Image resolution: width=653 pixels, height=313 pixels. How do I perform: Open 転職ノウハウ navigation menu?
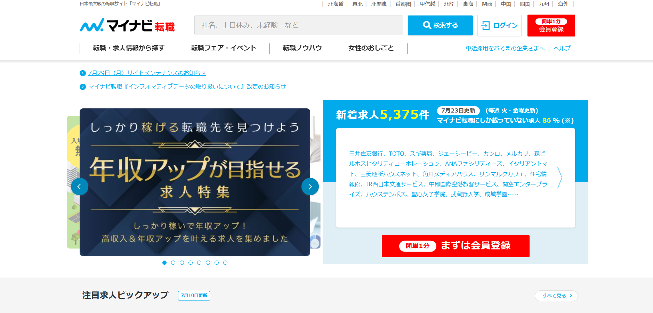click(302, 48)
